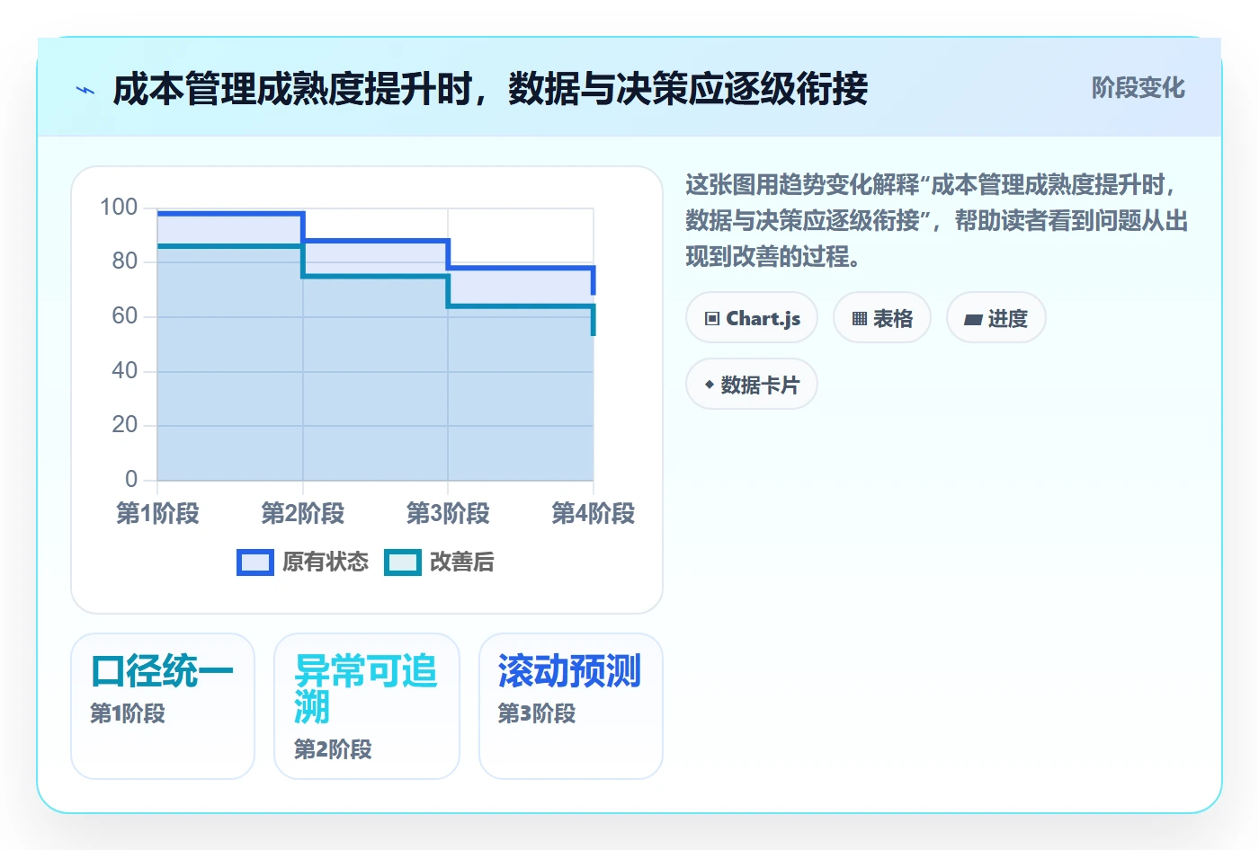
Task: Select the 表格 tag
Action: pos(882,318)
